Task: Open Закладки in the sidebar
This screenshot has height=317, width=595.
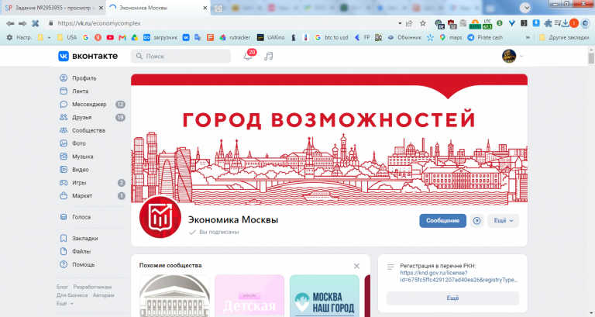Action: click(92, 239)
